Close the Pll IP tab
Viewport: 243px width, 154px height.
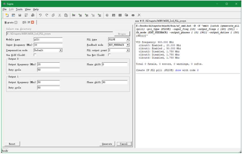pyautogui.click(x=32, y=22)
